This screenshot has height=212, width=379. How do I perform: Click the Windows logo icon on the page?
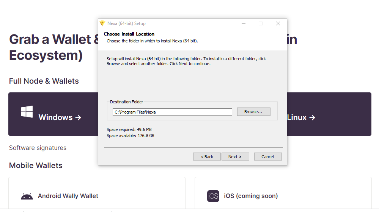(27, 112)
